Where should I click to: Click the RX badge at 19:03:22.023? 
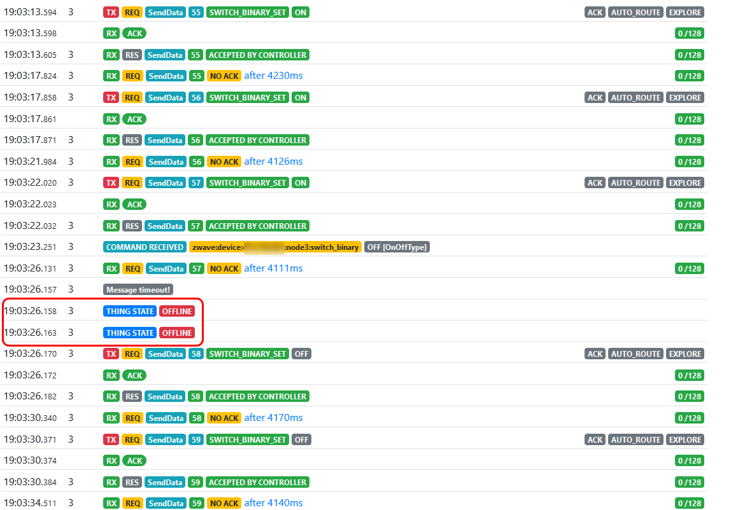click(x=111, y=205)
